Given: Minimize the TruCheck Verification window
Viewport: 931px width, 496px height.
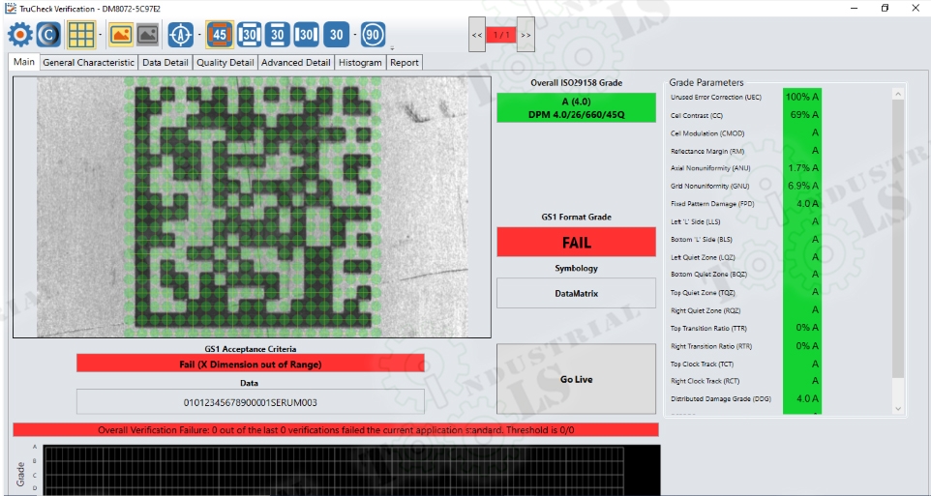Looking at the screenshot, I should [854, 9].
